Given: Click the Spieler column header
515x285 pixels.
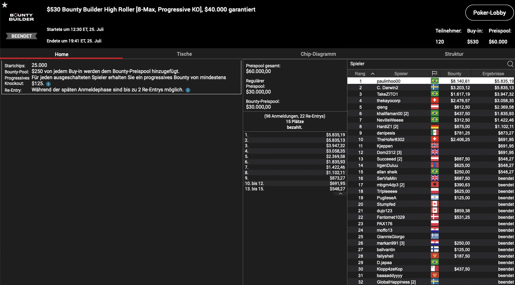Looking at the screenshot, I should 401,74.
